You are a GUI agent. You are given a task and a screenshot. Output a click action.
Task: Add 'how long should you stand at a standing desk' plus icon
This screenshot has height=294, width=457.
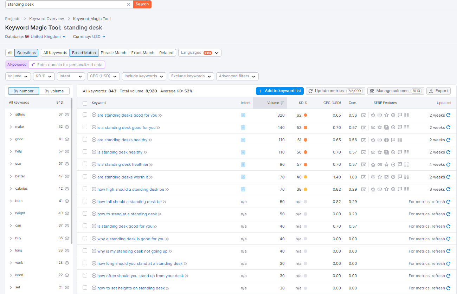pos(94,263)
